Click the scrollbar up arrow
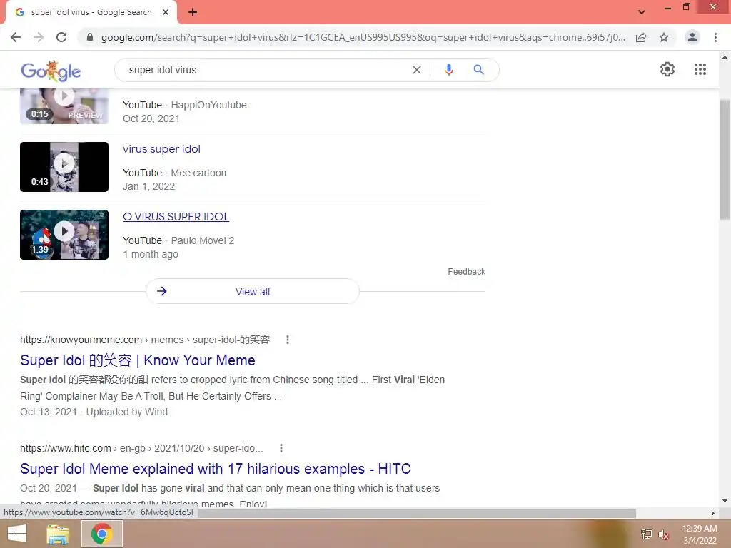Viewport: 731px width, 548px height. pos(725,57)
